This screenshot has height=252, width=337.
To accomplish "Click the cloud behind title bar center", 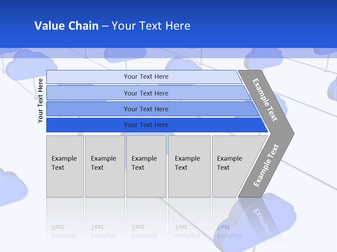I will coord(125,55).
